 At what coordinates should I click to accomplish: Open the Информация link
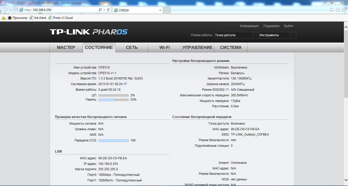[x=249, y=26]
